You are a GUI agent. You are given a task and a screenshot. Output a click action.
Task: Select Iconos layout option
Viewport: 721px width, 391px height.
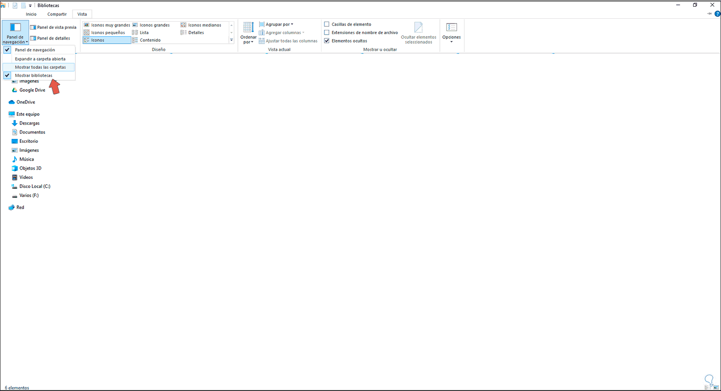[107, 40]
